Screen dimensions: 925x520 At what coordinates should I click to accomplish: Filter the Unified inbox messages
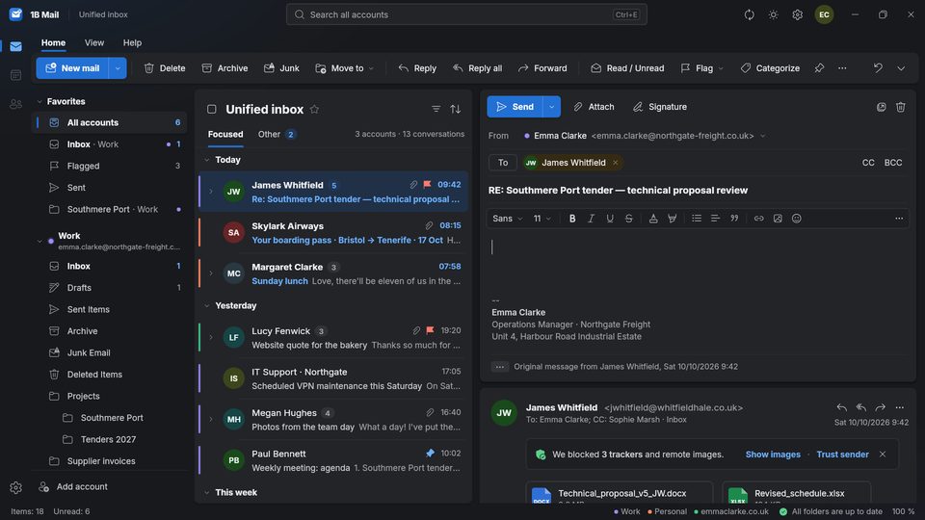(x=436, y=109)
